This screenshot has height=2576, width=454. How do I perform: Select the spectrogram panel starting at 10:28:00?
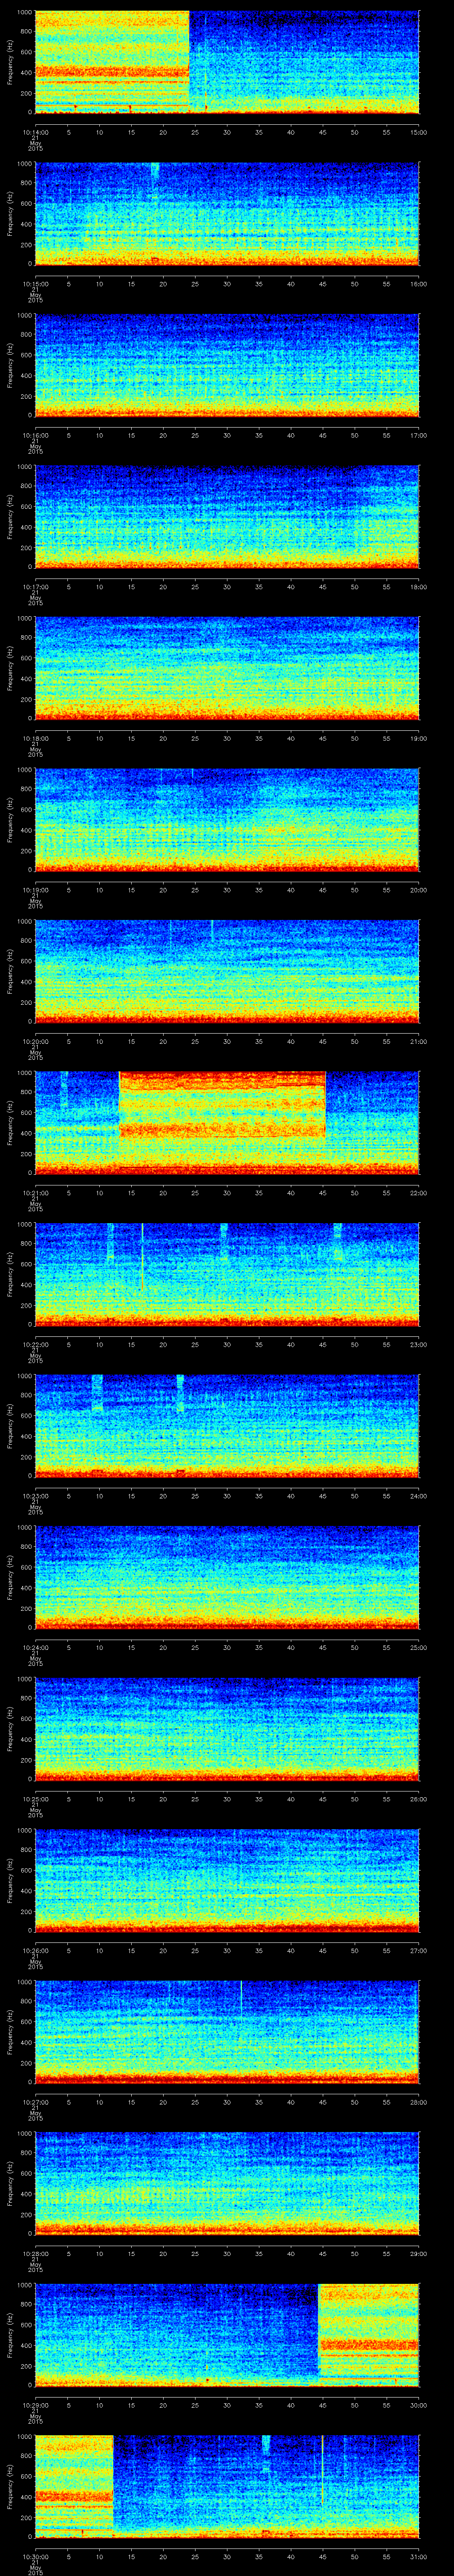pyautogui.click(x=227, y=2183)
